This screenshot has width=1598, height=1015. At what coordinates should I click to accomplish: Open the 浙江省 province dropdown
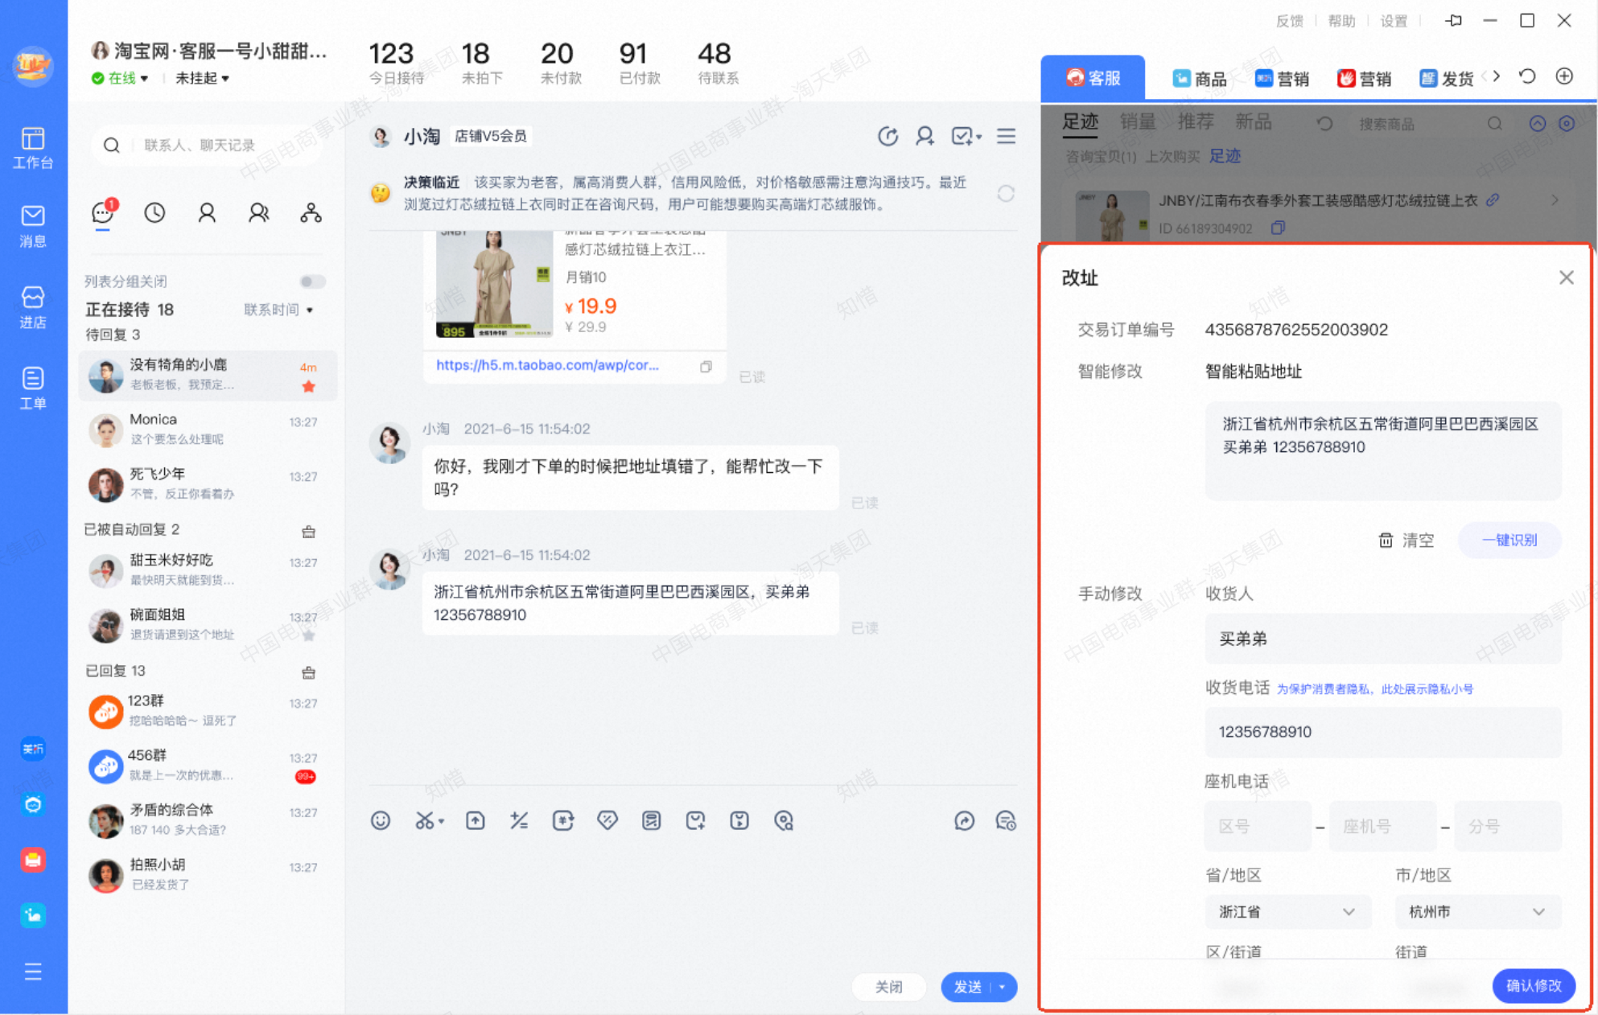1287,912
